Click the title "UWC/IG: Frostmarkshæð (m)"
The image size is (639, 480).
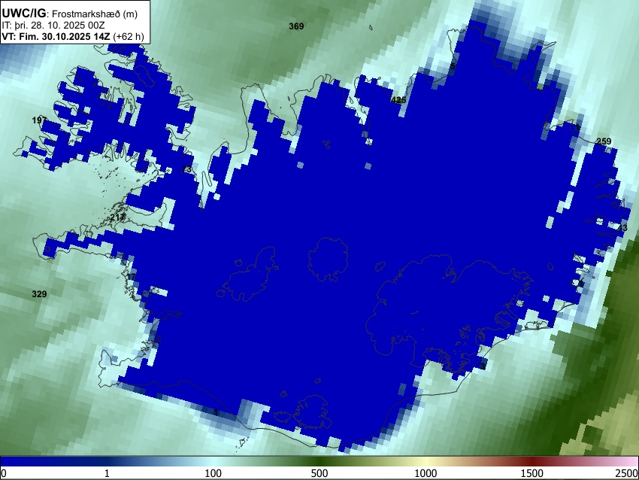coord(70,14)
